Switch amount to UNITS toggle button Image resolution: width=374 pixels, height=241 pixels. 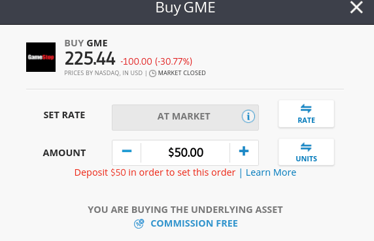[306, 152]
